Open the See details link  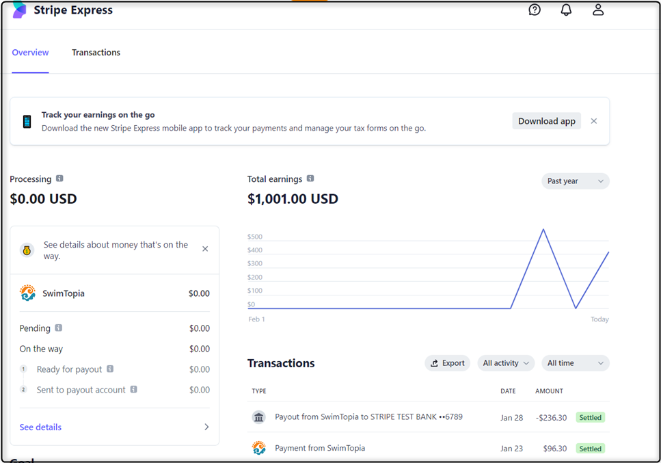pyautogui.click(x=40, y=427)
